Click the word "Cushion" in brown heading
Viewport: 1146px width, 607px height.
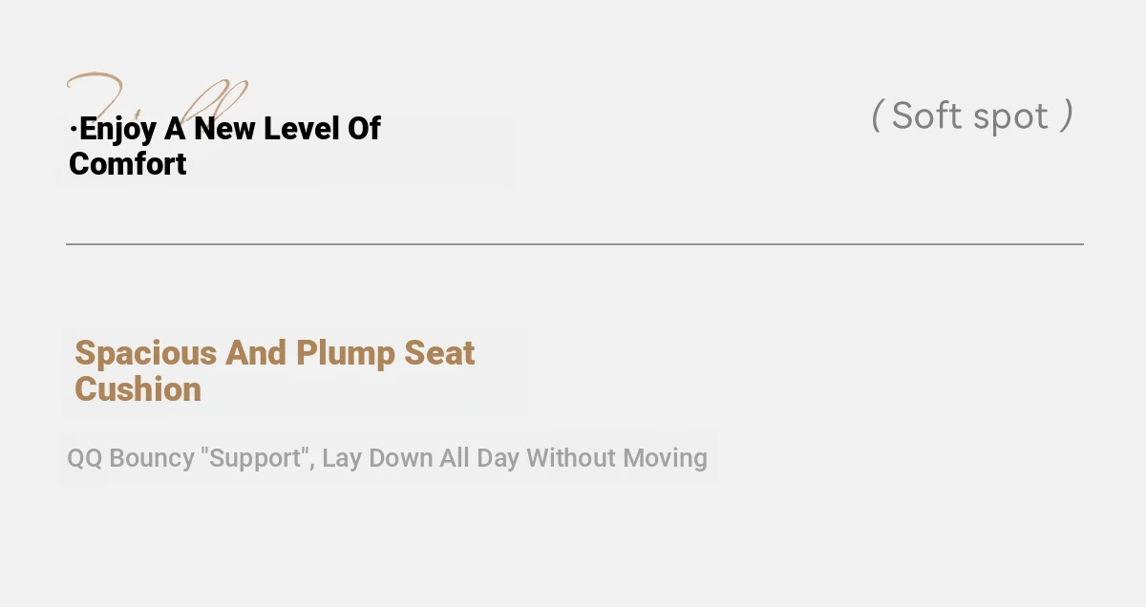click(138, 389)
